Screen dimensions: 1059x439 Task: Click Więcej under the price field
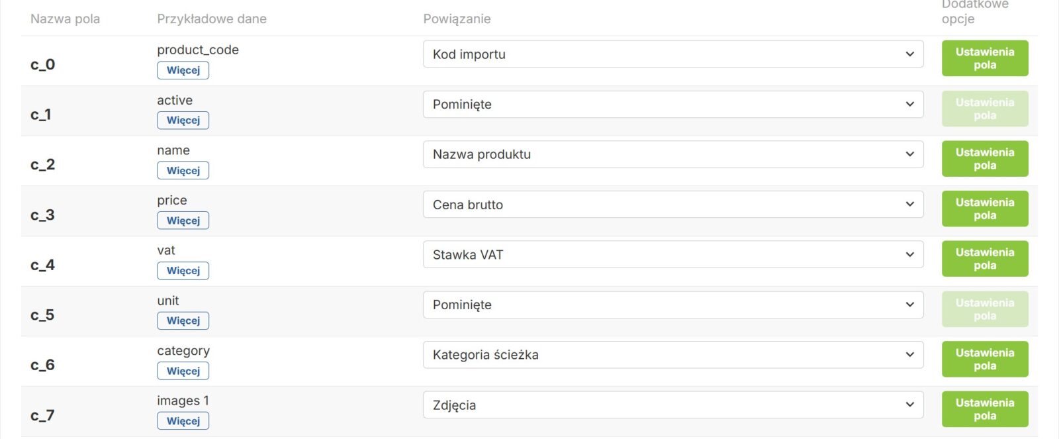coord(183,220)
